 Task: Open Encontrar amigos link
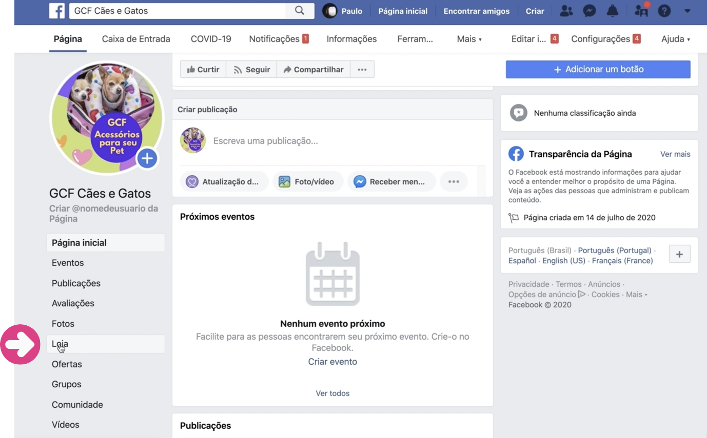477,11
